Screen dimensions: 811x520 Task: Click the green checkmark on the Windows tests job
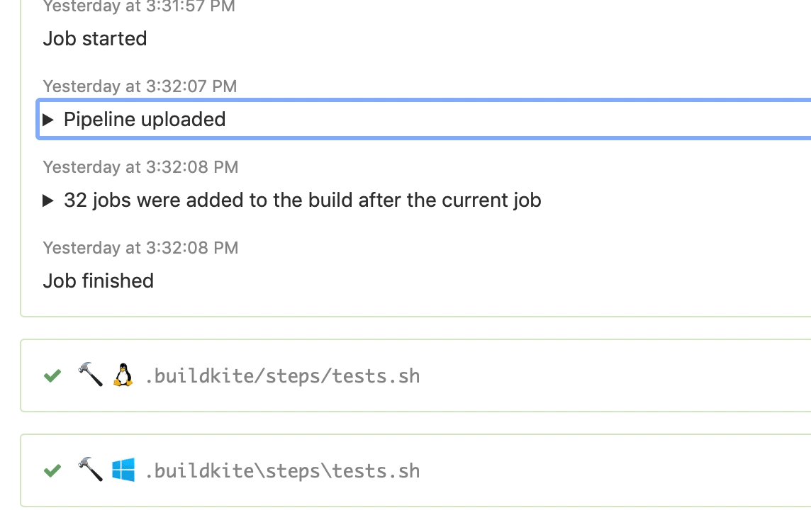[52, 470]
